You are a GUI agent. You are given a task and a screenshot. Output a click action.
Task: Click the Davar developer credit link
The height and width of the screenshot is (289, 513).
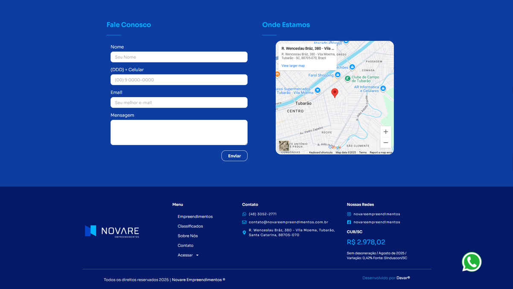(x=403, y=278)
